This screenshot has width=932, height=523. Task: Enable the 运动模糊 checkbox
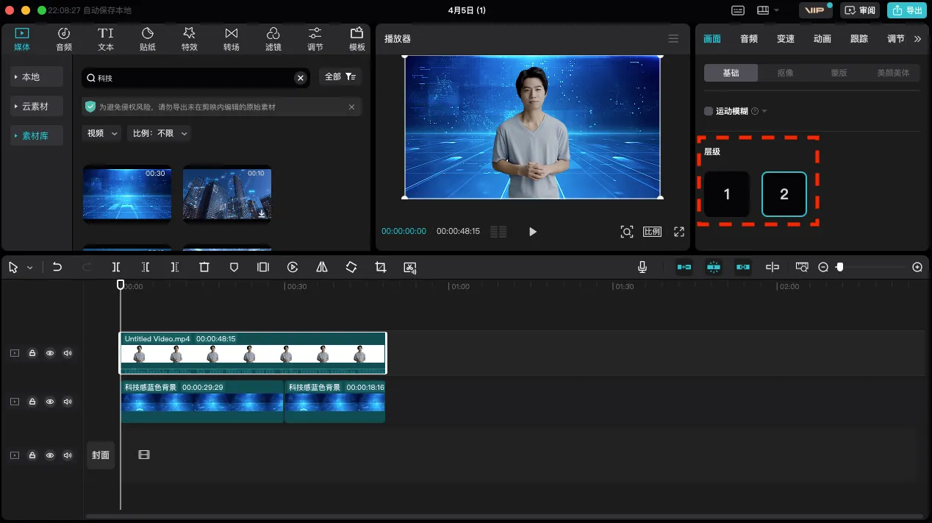(709, 111)
